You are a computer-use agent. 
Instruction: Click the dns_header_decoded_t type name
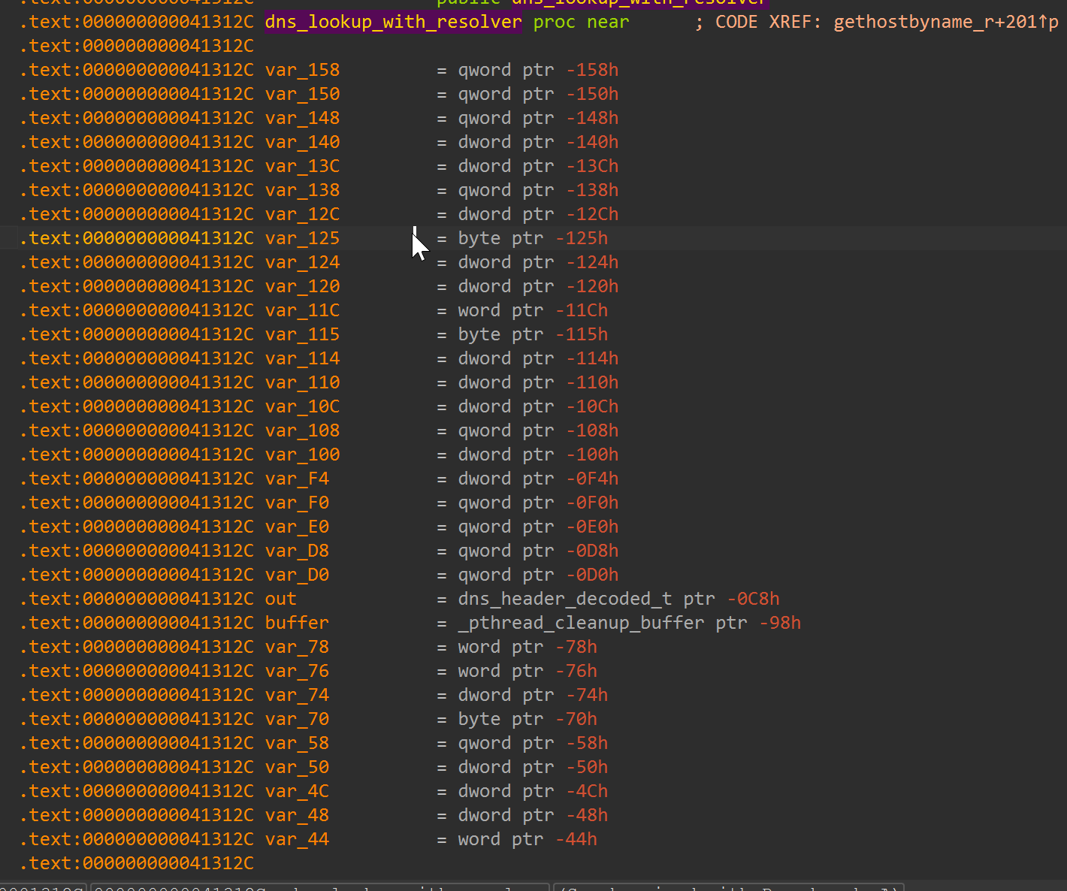point(566,598)
